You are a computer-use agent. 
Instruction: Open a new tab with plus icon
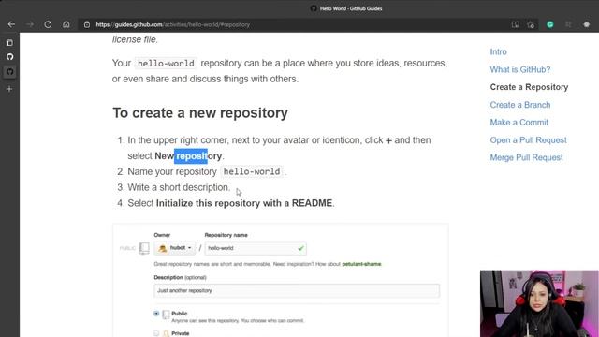[x=9, y=89]
